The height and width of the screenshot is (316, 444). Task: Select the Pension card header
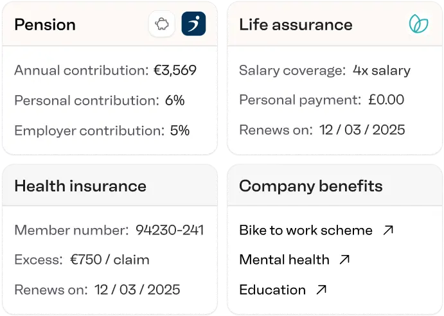click(x=45, y=25)
